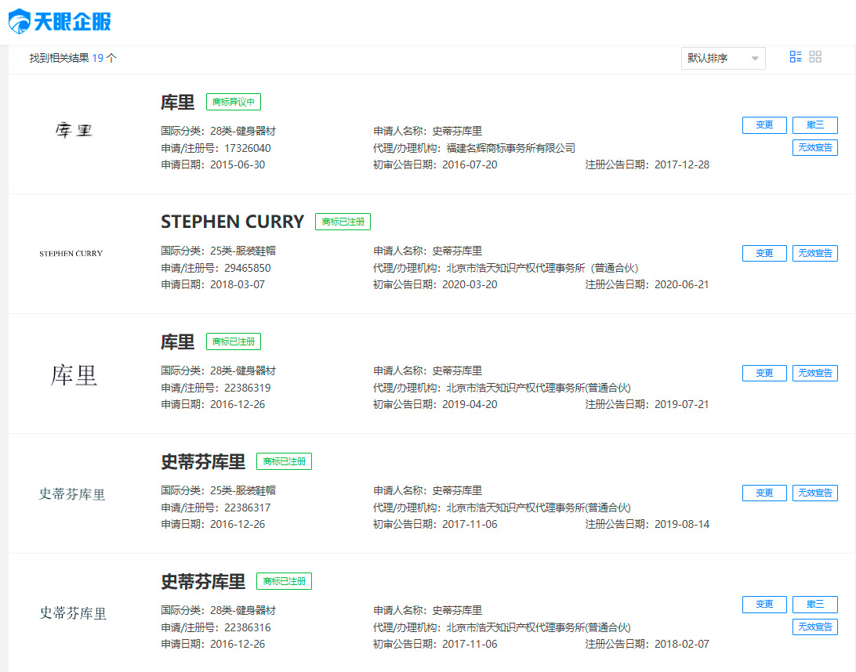The width and height of the screenshot is (856, 672).
Task: Open the 默认排序 sort dropdown
Action: [723, 58]
